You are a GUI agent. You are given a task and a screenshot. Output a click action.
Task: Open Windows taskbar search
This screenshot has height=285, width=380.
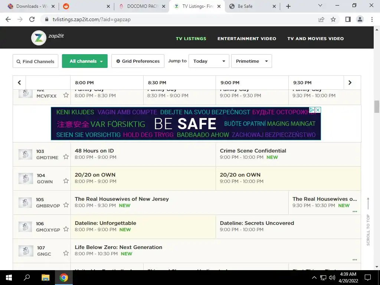(27, 278)
